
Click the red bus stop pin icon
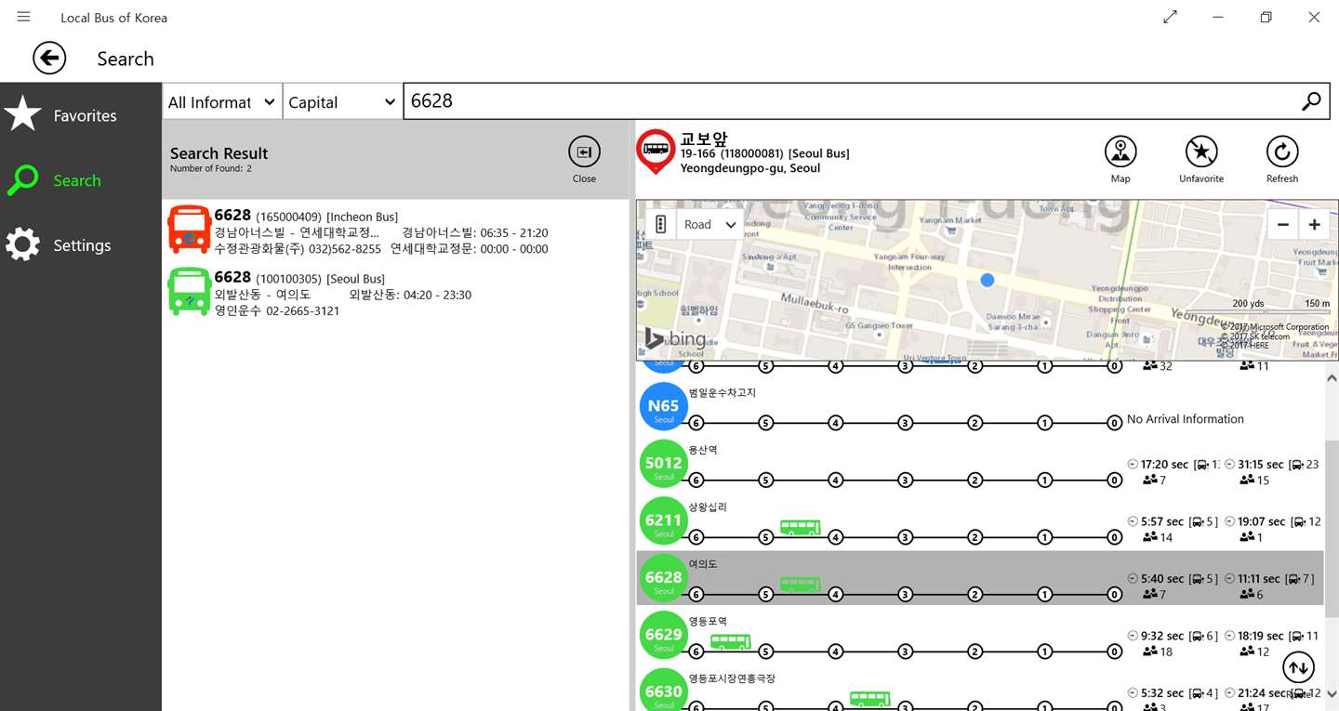point(656,151)
